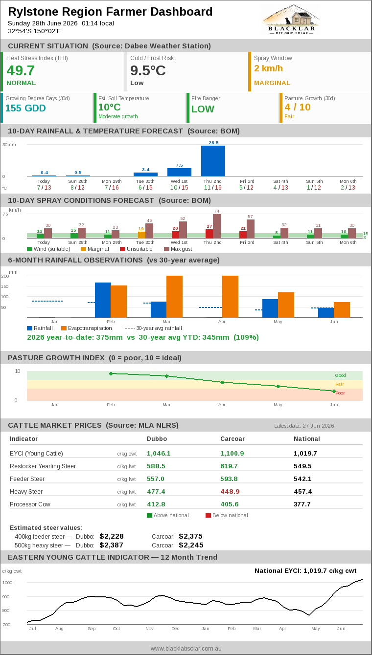Screen dimensions: 372x655
Task: Click the Thu 2nd 28.5 rainfall bar
Action: coord(213,161)
